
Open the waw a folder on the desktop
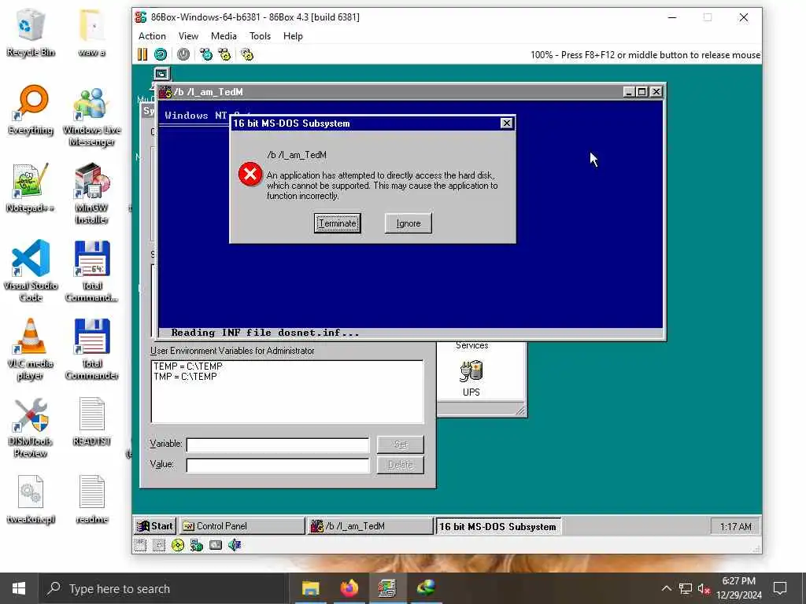tap(91, 32)
